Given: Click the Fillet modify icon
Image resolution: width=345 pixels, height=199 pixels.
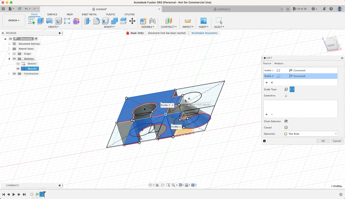Looking at the screenshot, I should pyautogui.click(x=96, y=21).
